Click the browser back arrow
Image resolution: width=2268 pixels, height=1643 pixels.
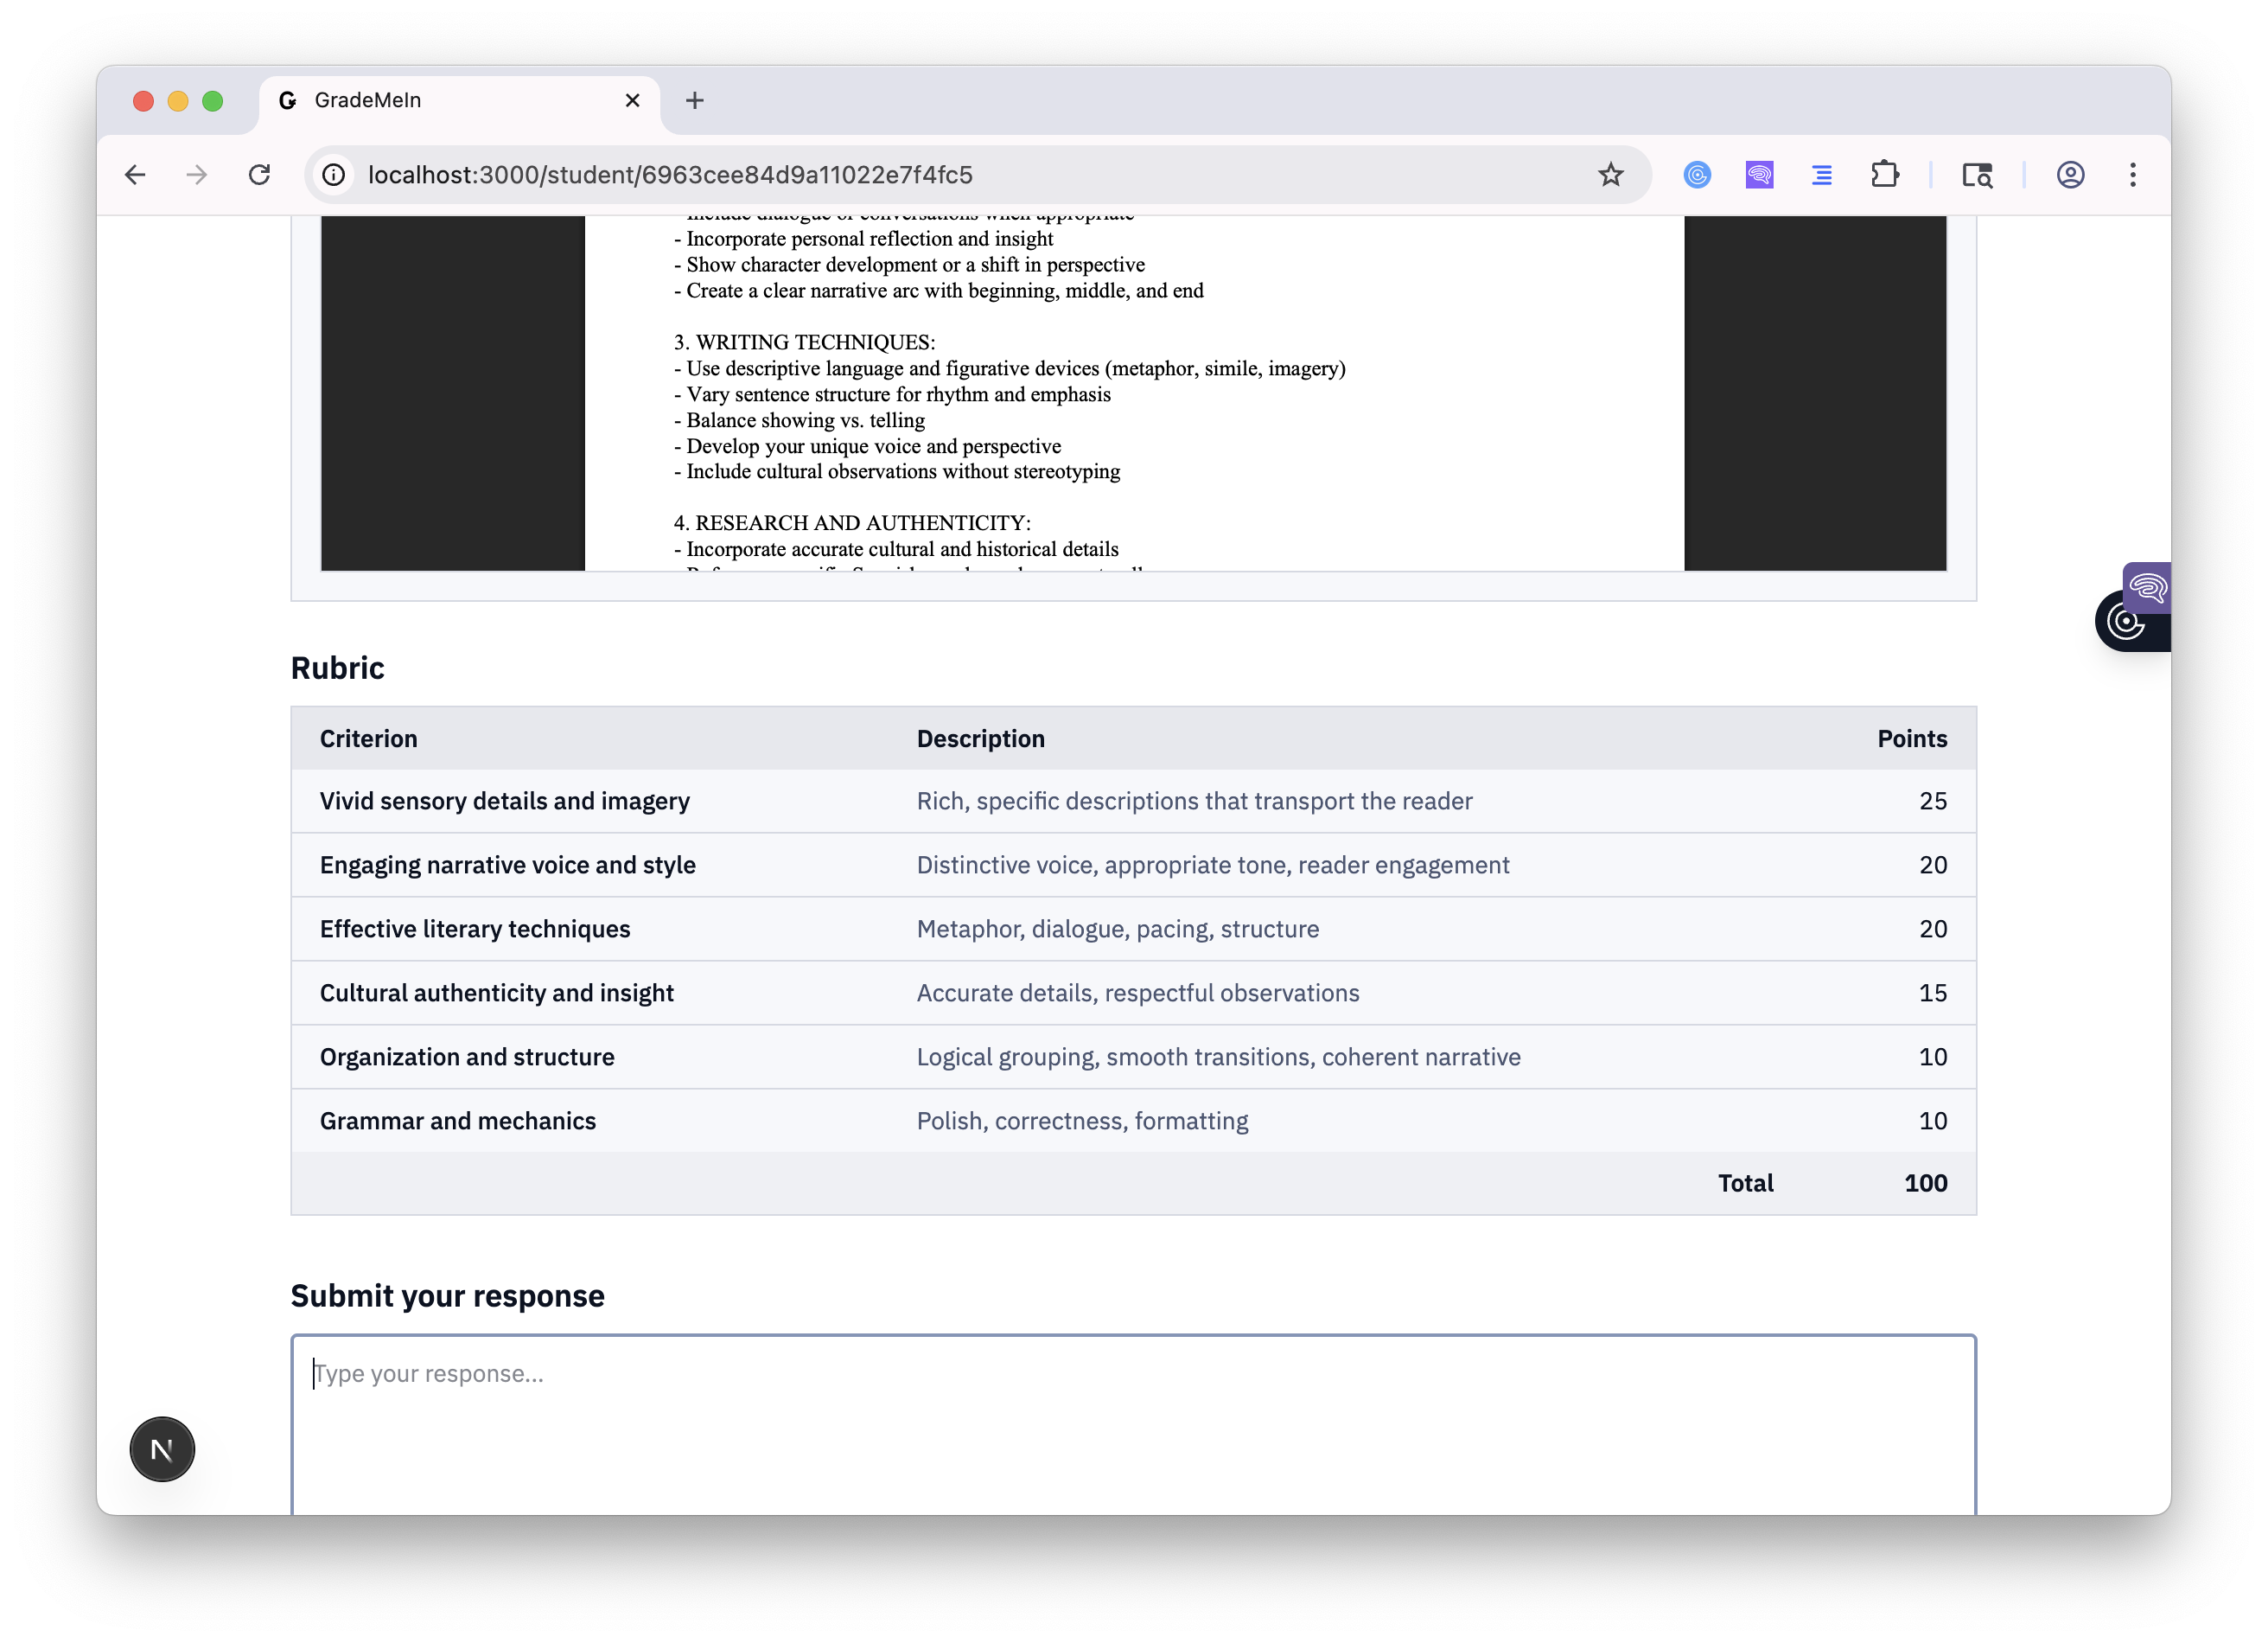click(135, 175)
